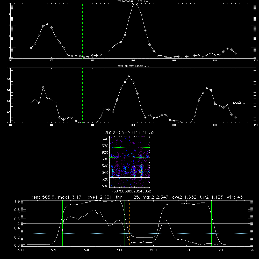Click dawn plot x-axis label 870
Image resolution: width=259 pixels, height=259 pixels.
tap(256, 60)
